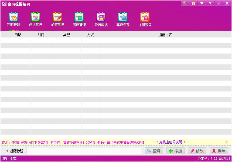The image size is (232, 162).
Task: Minimize the 桌面提醒精灵 window
Action: coord(219,3)
